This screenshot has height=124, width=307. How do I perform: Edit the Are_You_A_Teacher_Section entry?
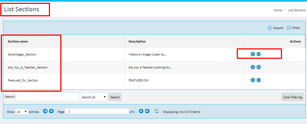coord(253,67)
